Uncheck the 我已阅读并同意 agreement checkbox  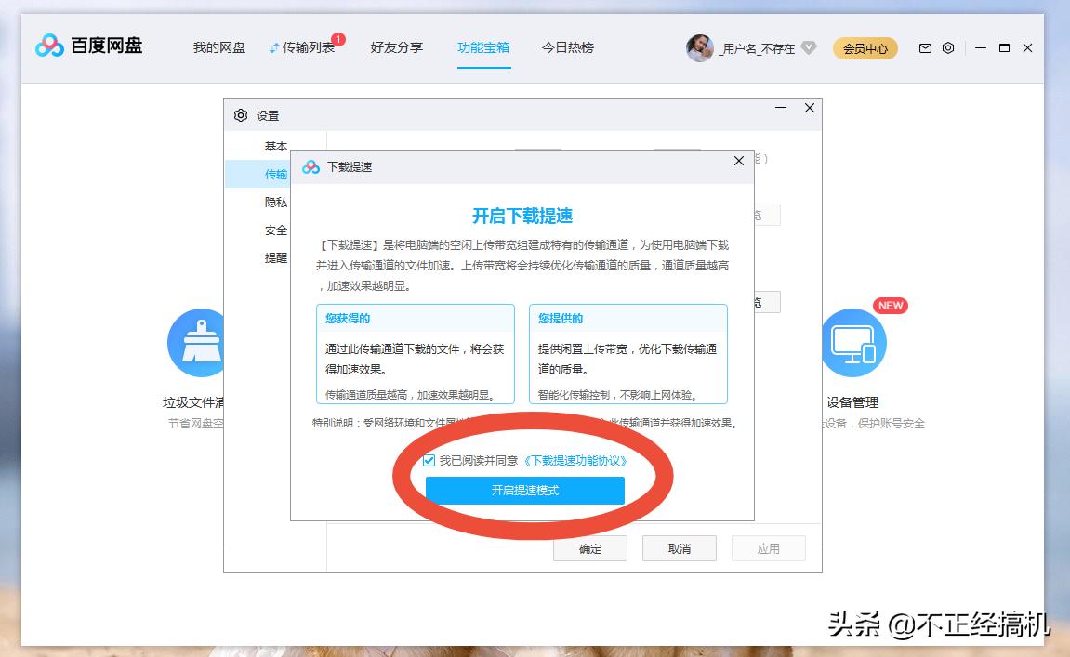[x=428, y=458]
